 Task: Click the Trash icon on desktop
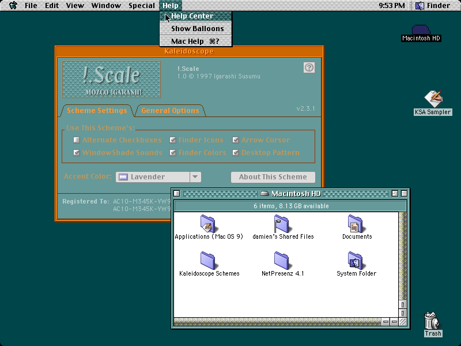(432, 321)
